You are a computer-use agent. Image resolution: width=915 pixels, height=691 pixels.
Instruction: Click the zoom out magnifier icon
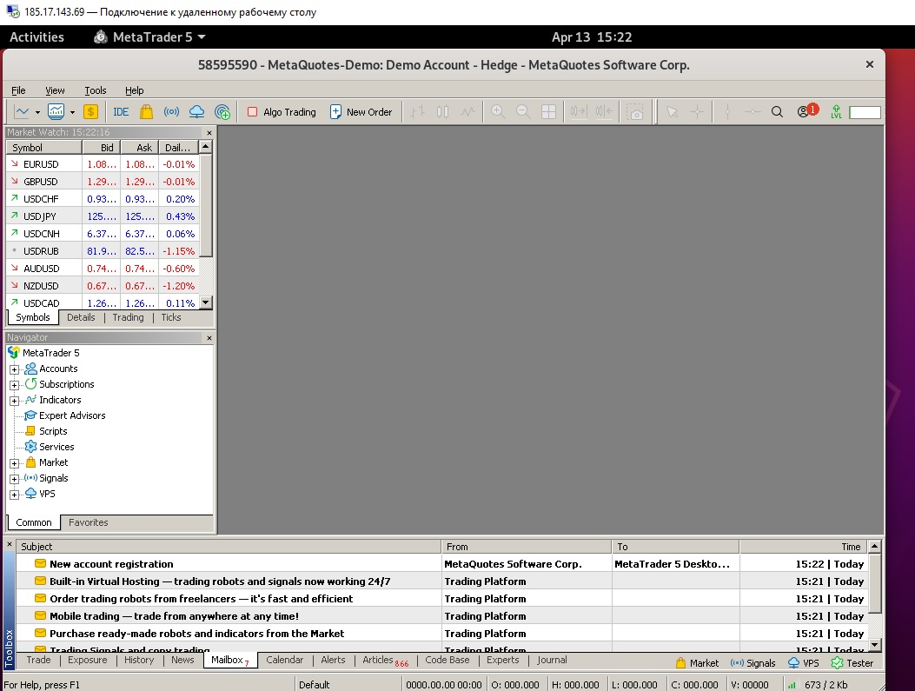point(523,111)
